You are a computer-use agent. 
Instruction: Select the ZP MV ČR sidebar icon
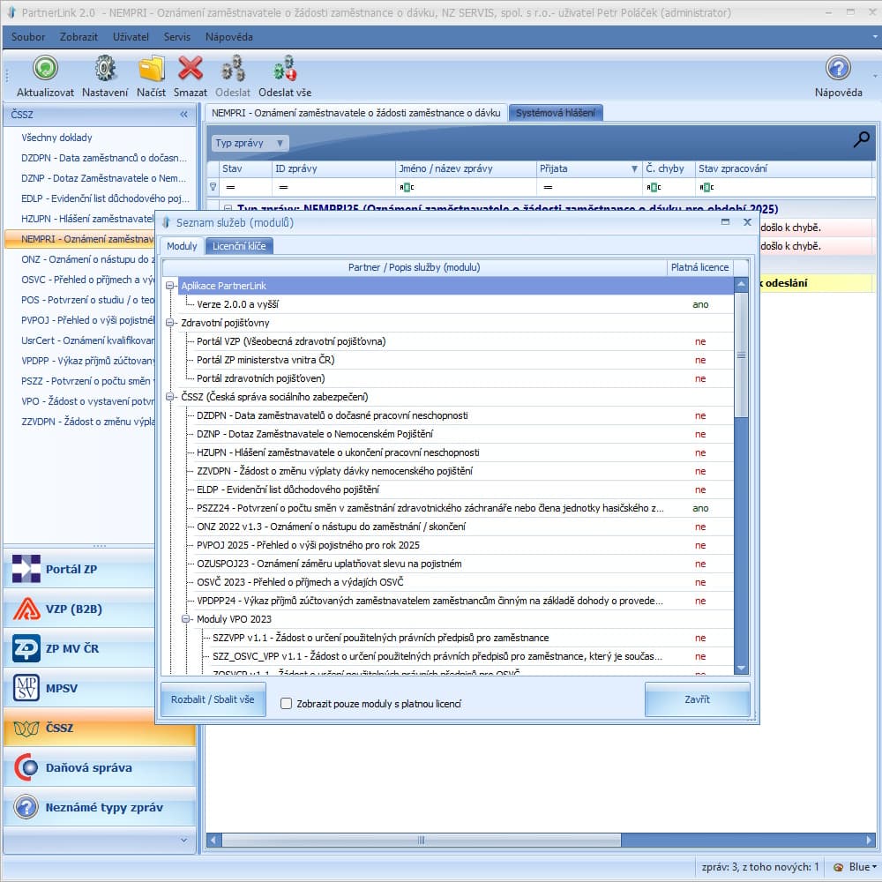tap(26, 648)
